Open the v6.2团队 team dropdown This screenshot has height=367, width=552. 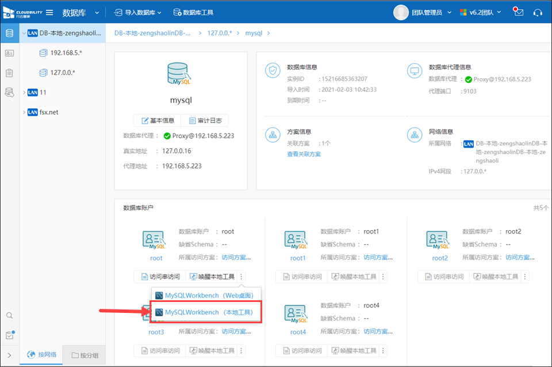480,12
